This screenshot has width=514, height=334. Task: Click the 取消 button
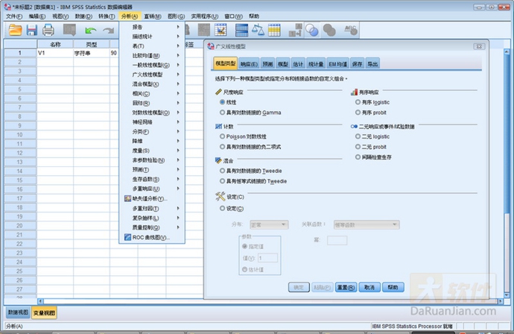point(369,288)
